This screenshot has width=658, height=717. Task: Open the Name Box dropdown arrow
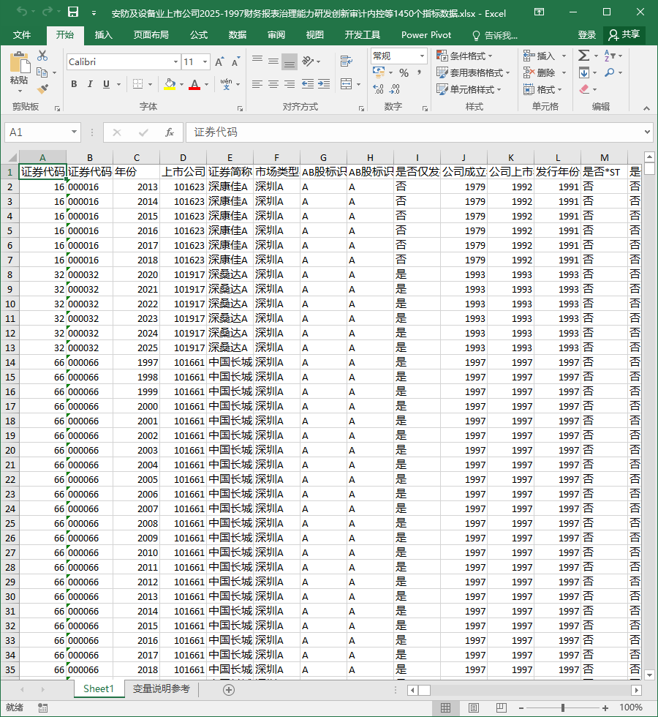74,132
